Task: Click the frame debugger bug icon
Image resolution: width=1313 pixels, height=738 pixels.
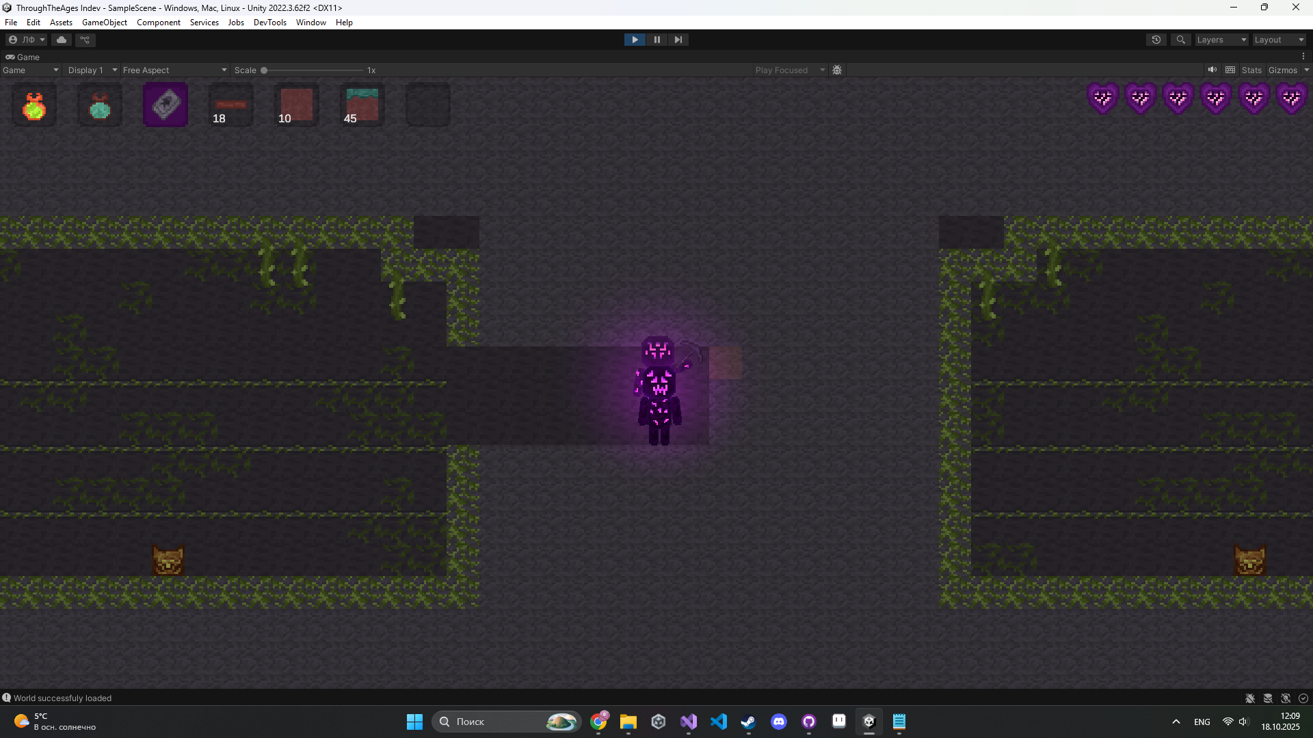Action: (x=837, y=70)
